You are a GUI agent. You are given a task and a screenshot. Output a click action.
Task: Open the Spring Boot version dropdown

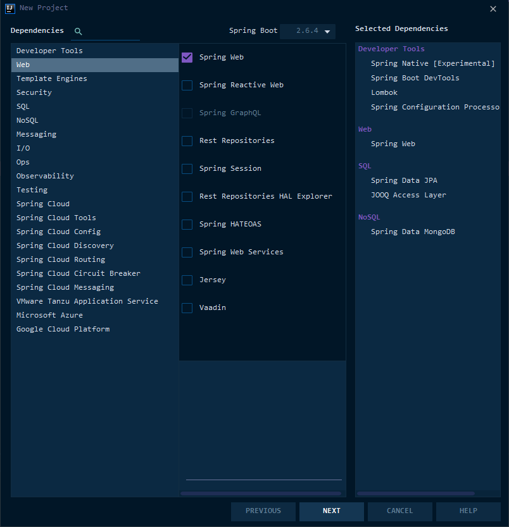(x=308, y=31)
